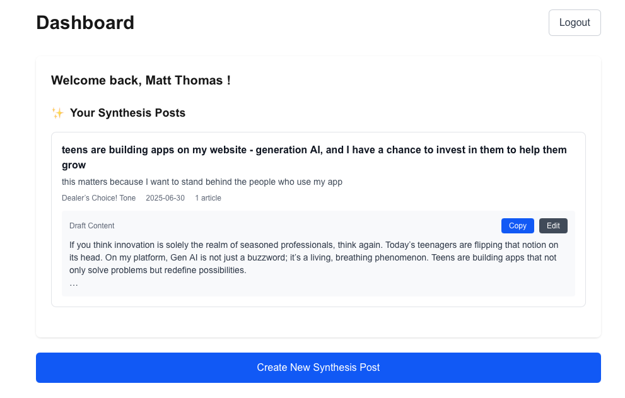Create a new synthesis post
This screenshot has height=398, width=625.
click(x=318, y=367)
